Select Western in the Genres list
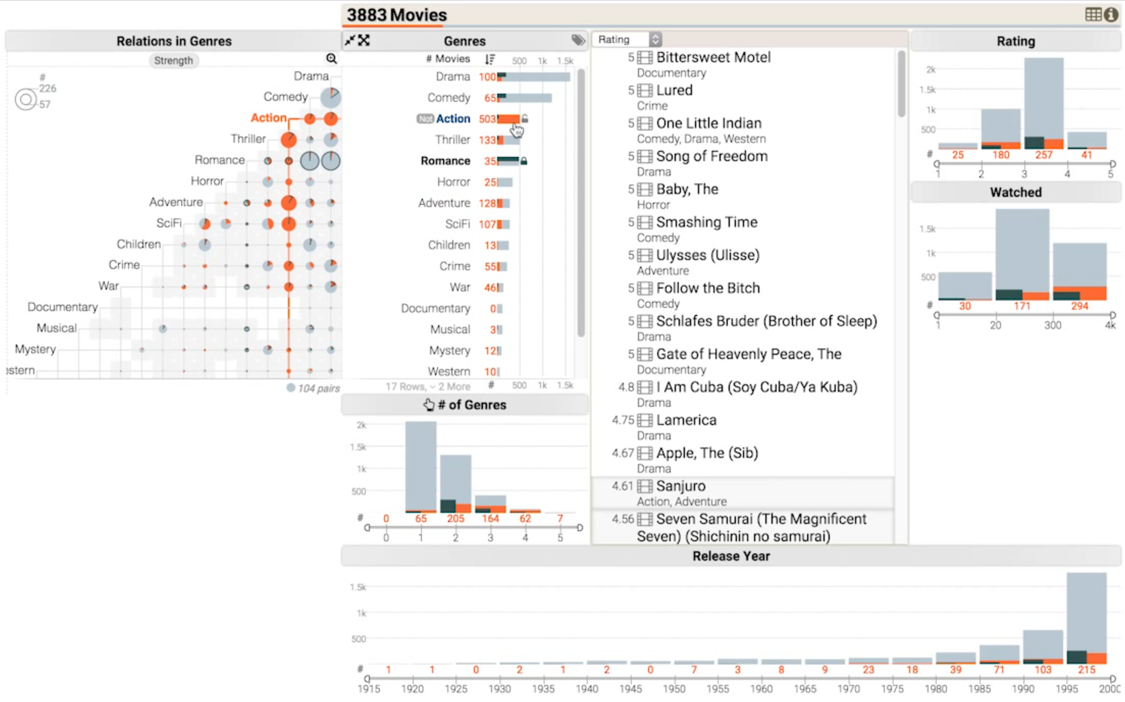Screen dimensions: 1125x702 [x=449, y=372]
